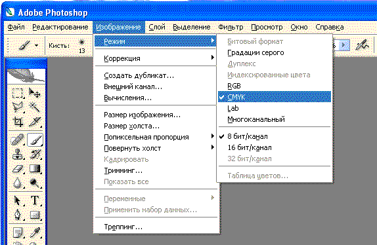Select the Clone Stamp tool

[18, 154]
